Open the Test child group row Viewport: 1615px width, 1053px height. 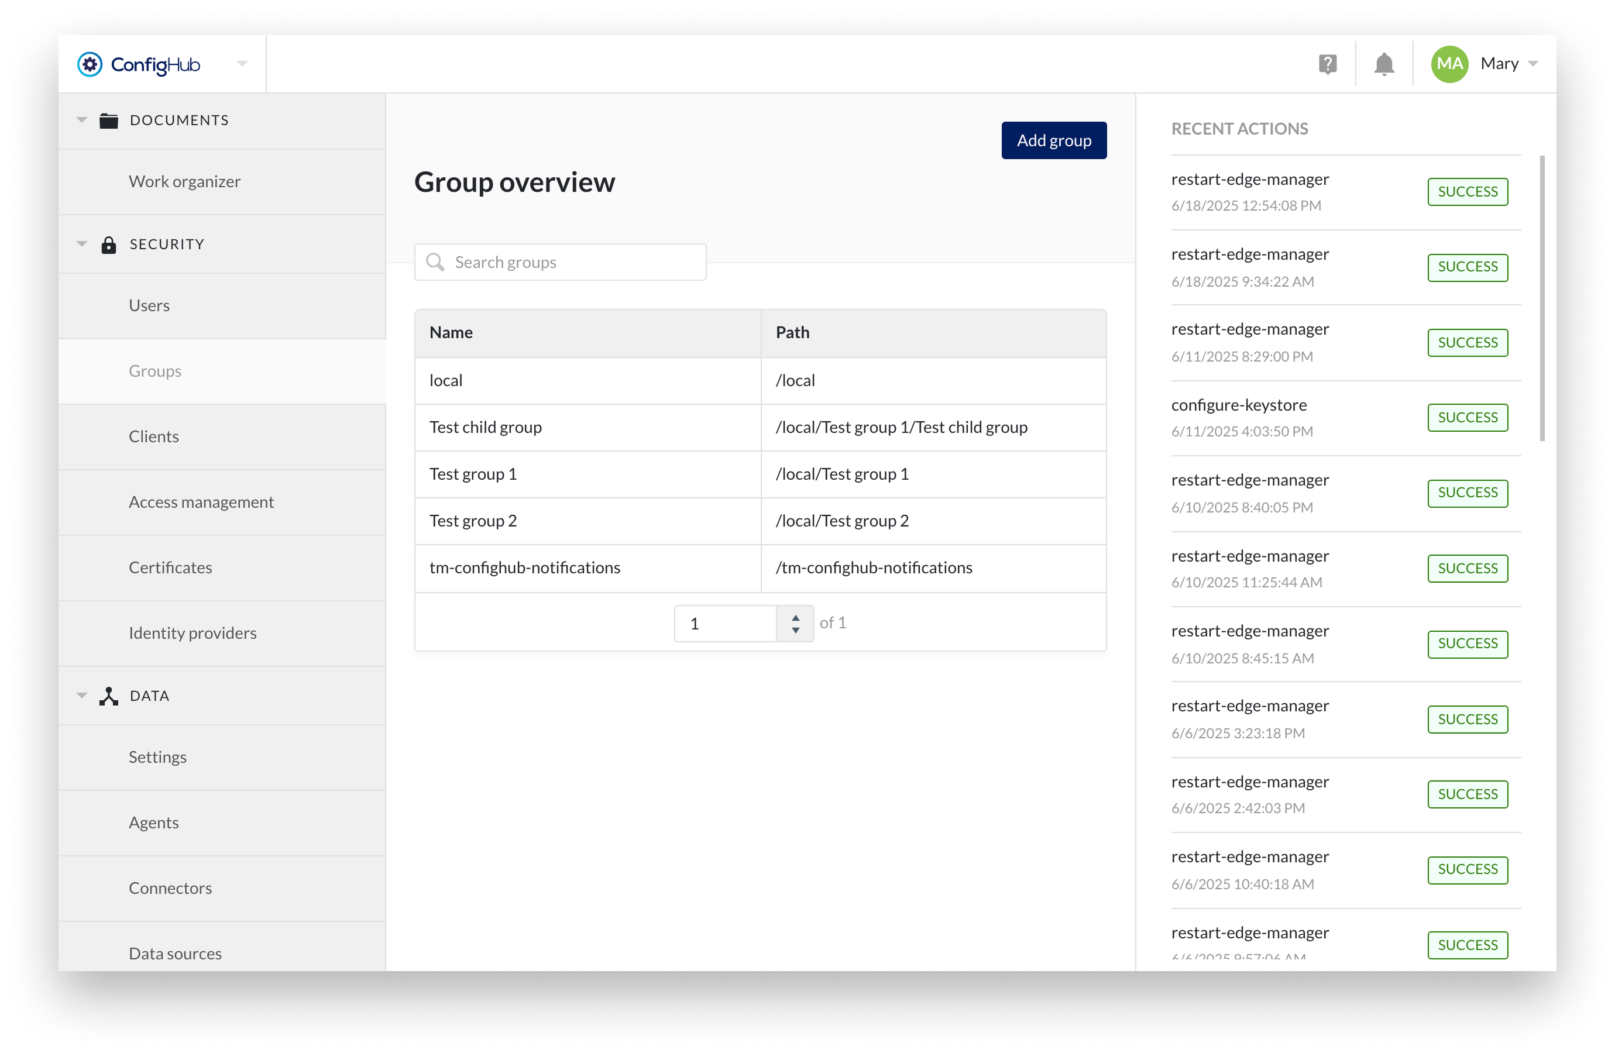pos(485,428)
